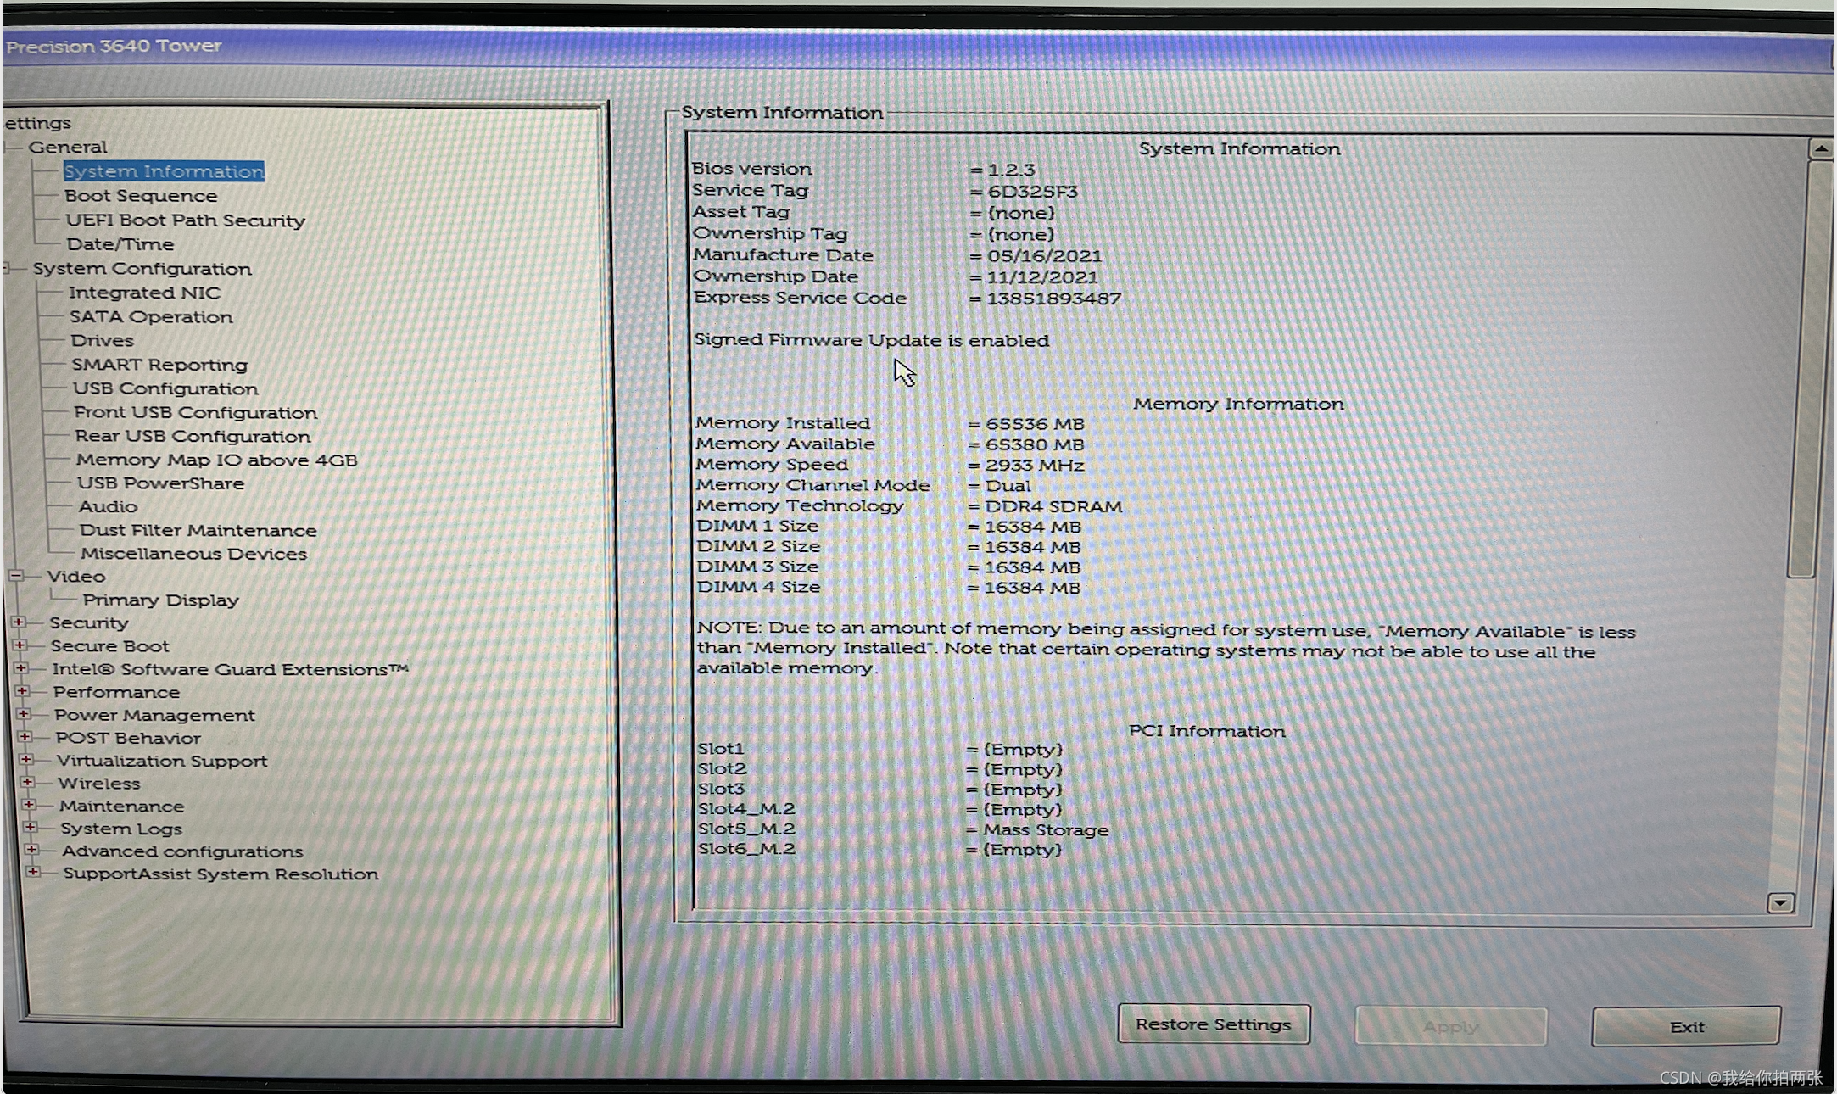
Task: Expand the POST Behavior node
Action: [25, 737]
